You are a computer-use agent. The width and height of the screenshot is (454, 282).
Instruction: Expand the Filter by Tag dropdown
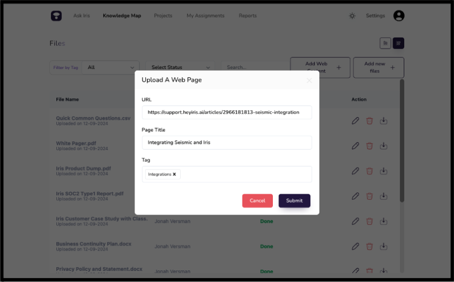click(110, 67)
